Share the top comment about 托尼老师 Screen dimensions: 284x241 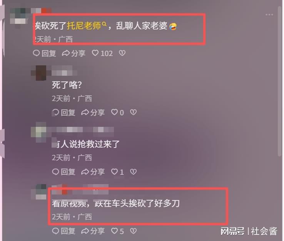(74, 53)
